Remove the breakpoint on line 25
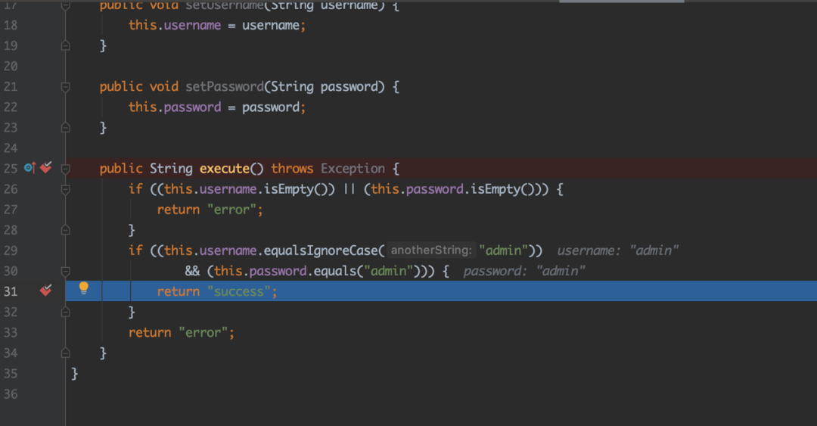This screenshot has height=426, width=817. point(46,167)
